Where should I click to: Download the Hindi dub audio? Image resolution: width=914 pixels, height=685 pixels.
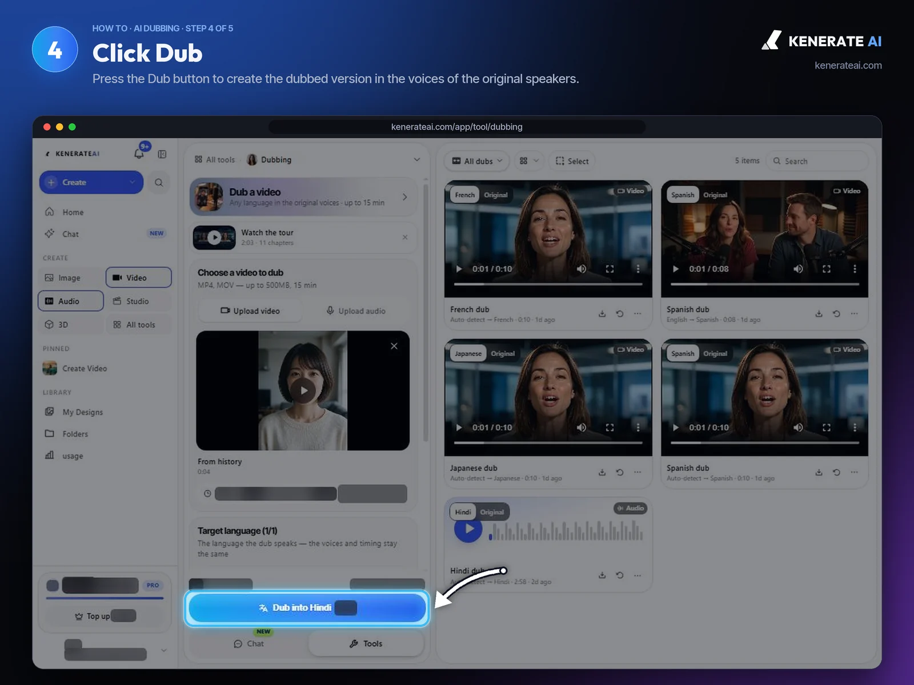602,575
